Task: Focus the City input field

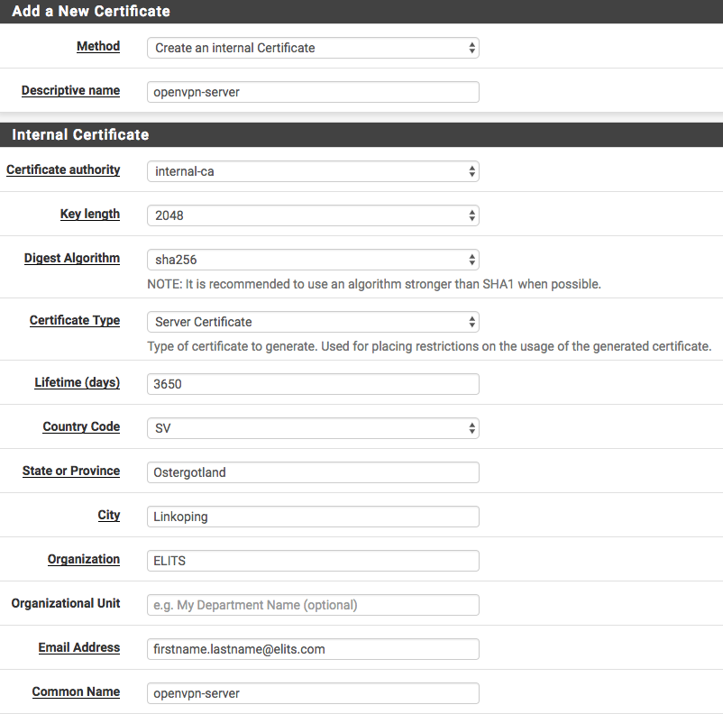Action: [x=313, y=517]
